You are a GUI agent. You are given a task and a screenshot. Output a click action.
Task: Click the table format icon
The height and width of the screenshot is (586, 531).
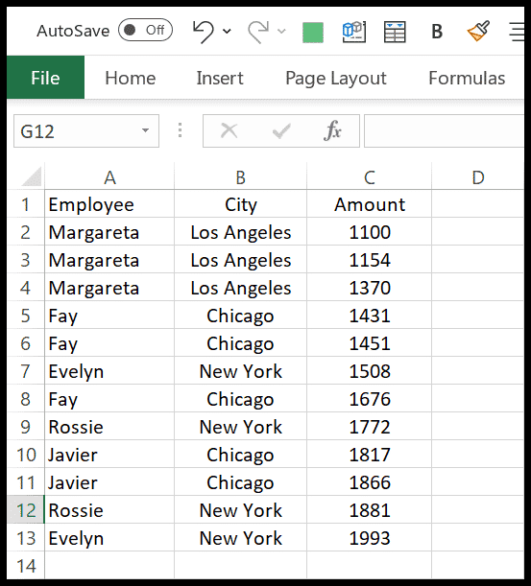coord(395,32)
